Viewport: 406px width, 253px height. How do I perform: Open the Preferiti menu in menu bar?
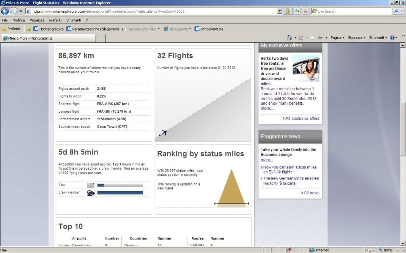coord(55,20)
